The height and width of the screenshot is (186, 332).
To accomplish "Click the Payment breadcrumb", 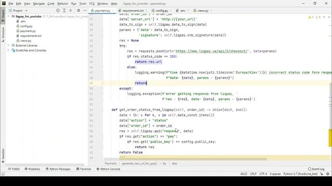I will point(110,163).
